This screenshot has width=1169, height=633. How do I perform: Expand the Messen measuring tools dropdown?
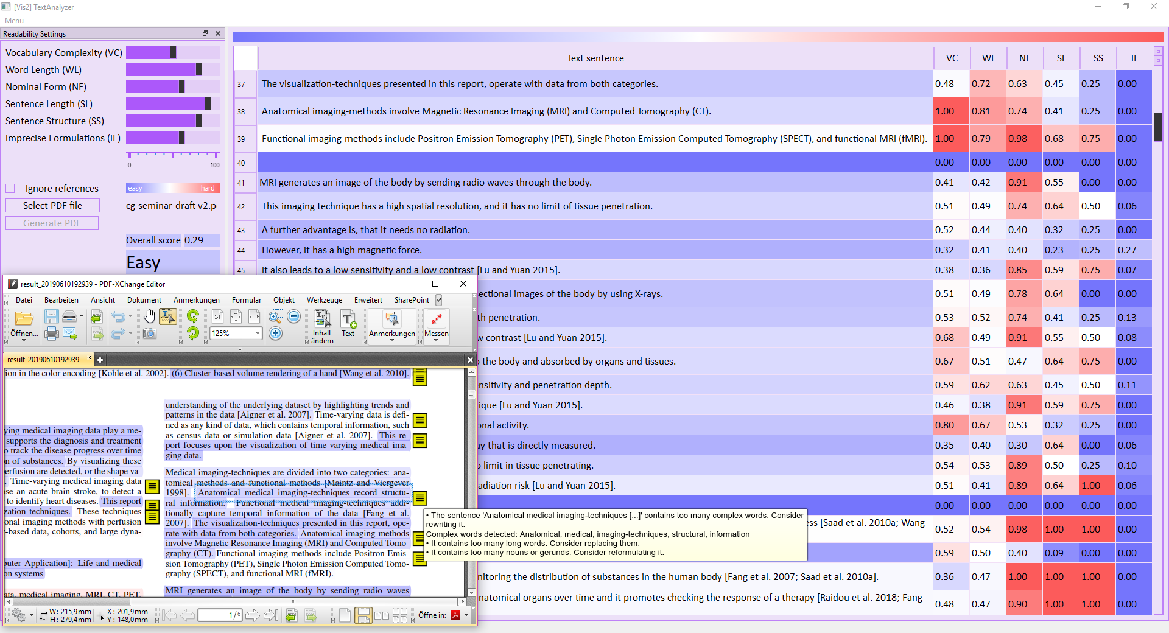[x=436, y=341]
